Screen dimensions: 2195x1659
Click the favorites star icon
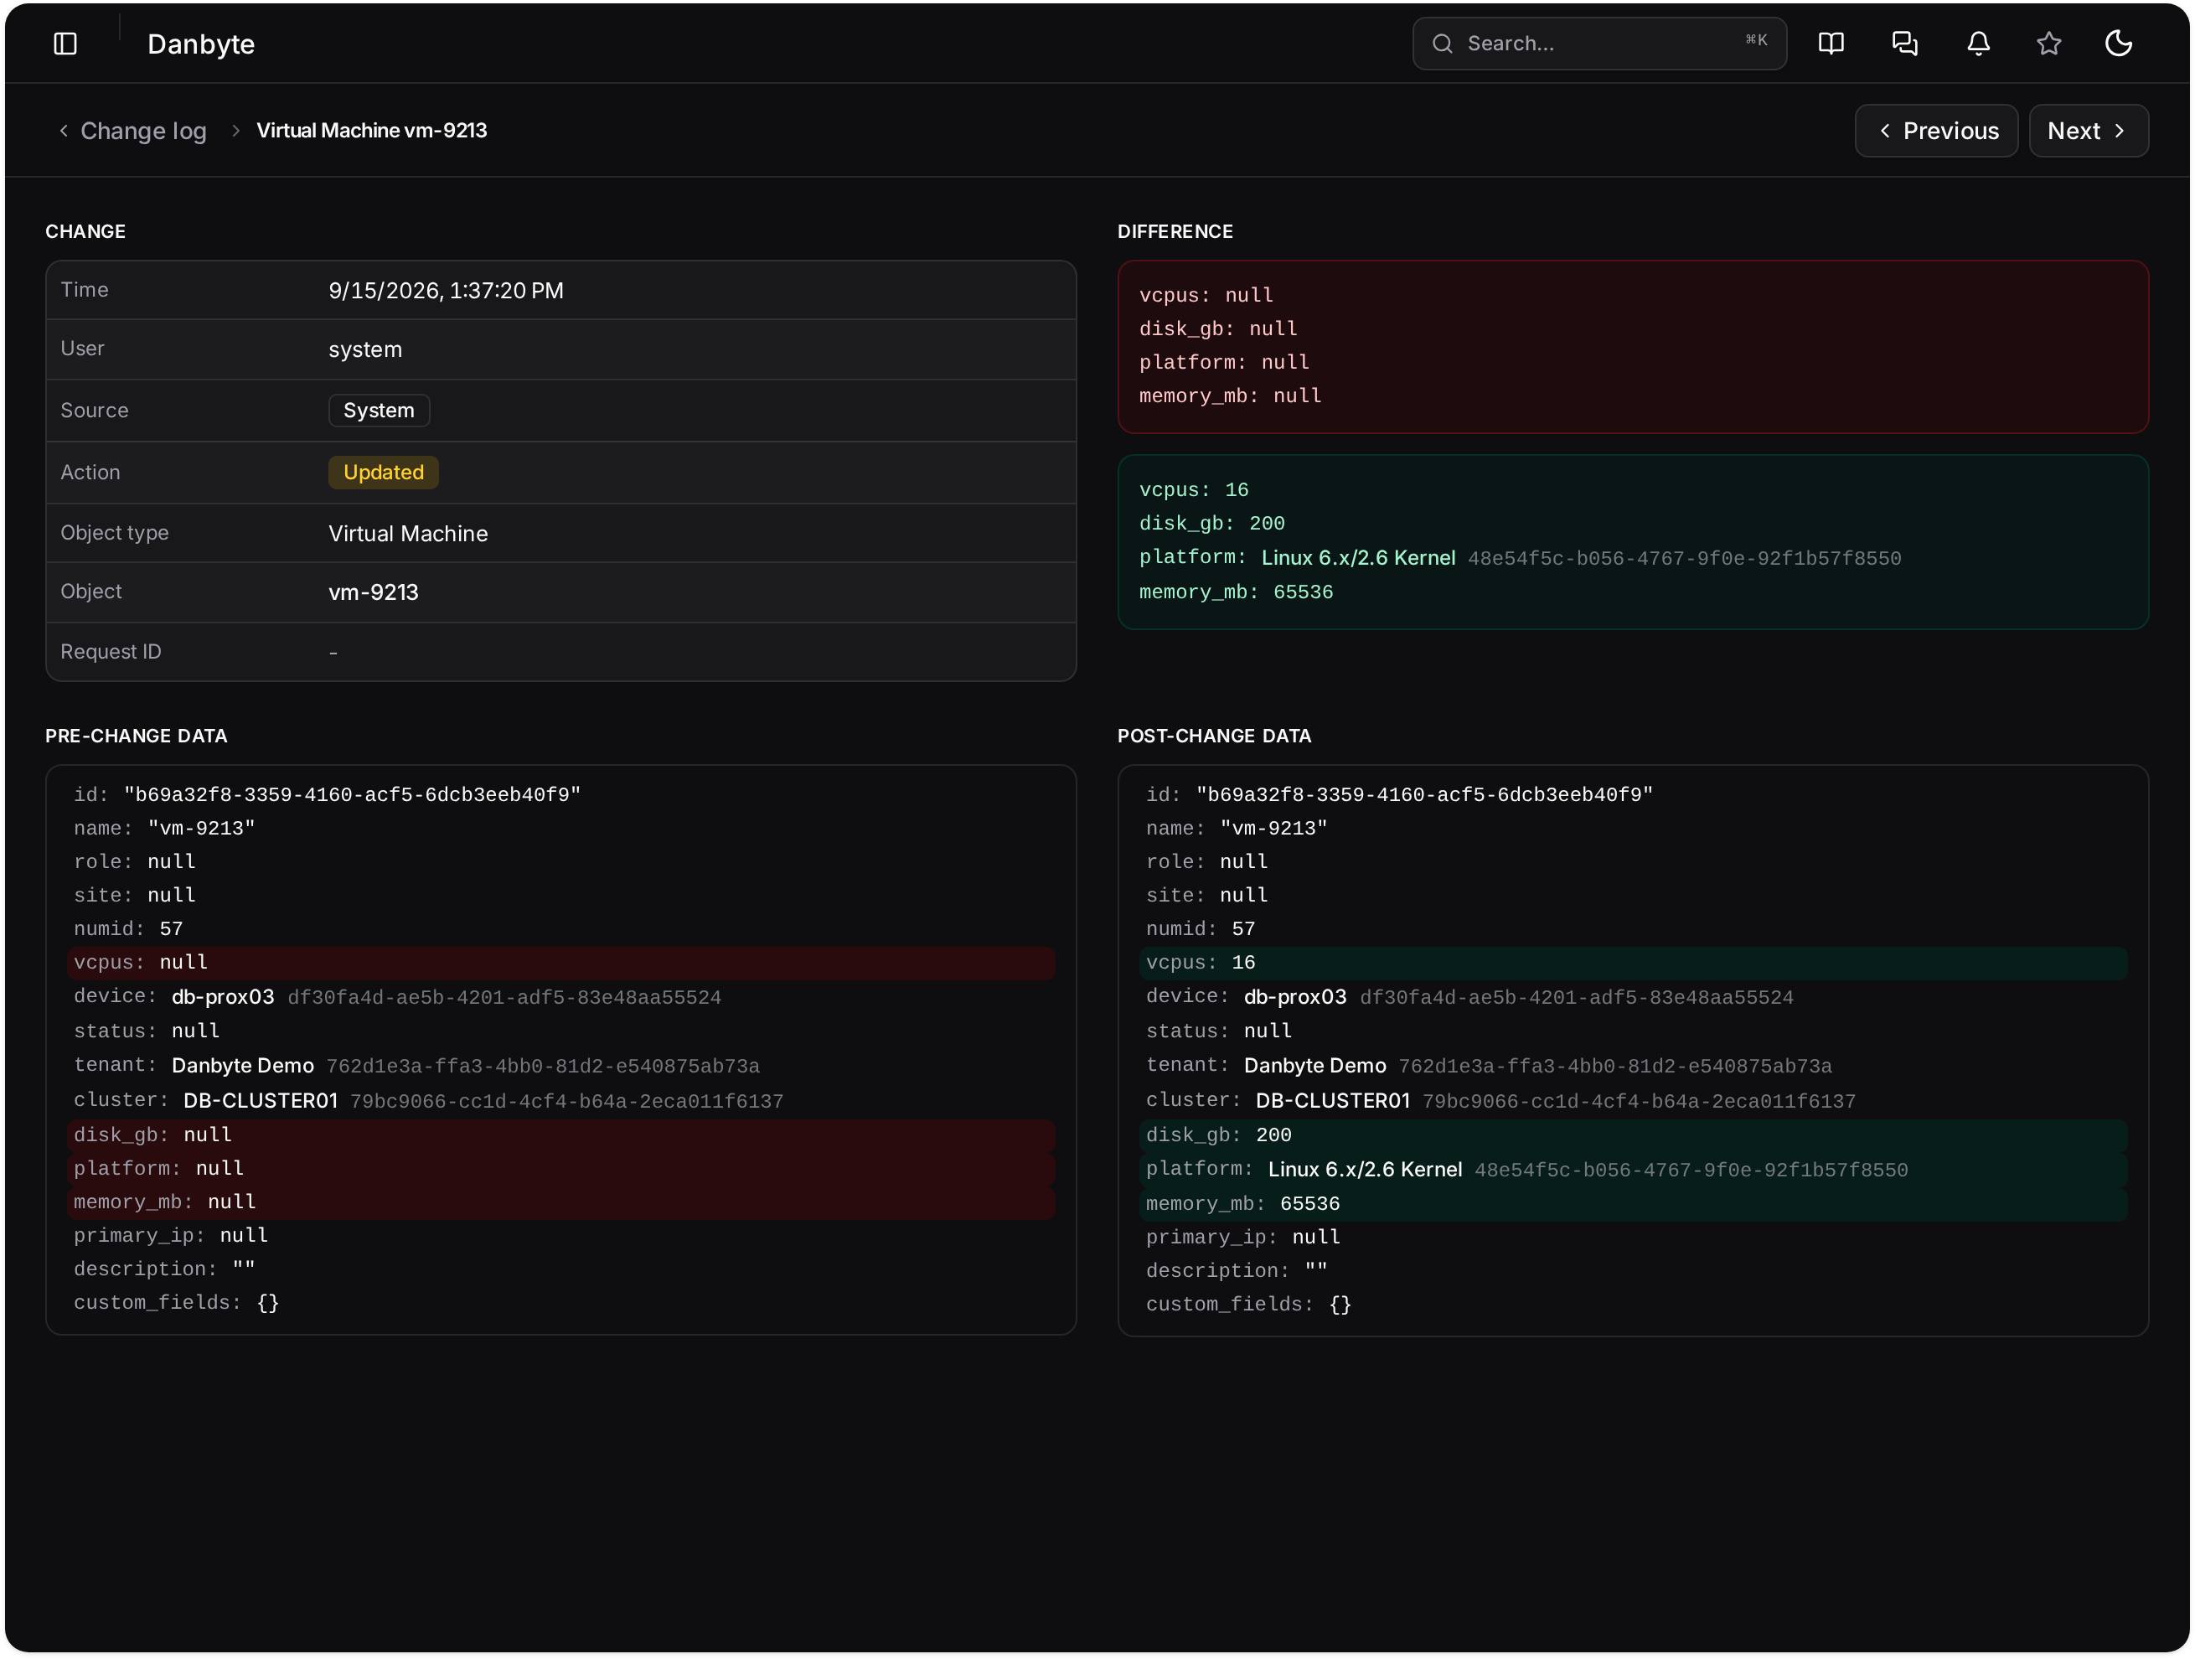tap(2049, 44)
